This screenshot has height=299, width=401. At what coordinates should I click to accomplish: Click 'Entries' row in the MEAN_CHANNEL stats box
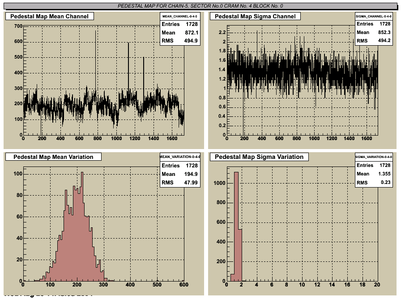[x=179, y=24]
